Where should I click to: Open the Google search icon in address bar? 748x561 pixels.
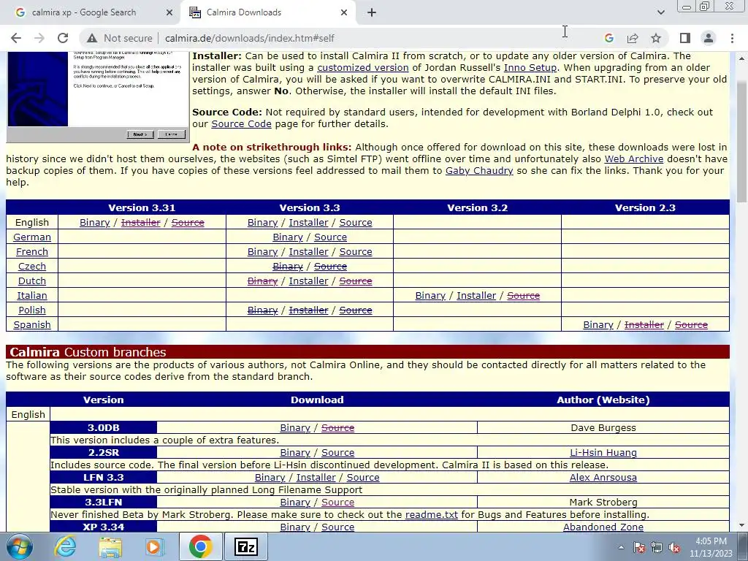[608, 38]
